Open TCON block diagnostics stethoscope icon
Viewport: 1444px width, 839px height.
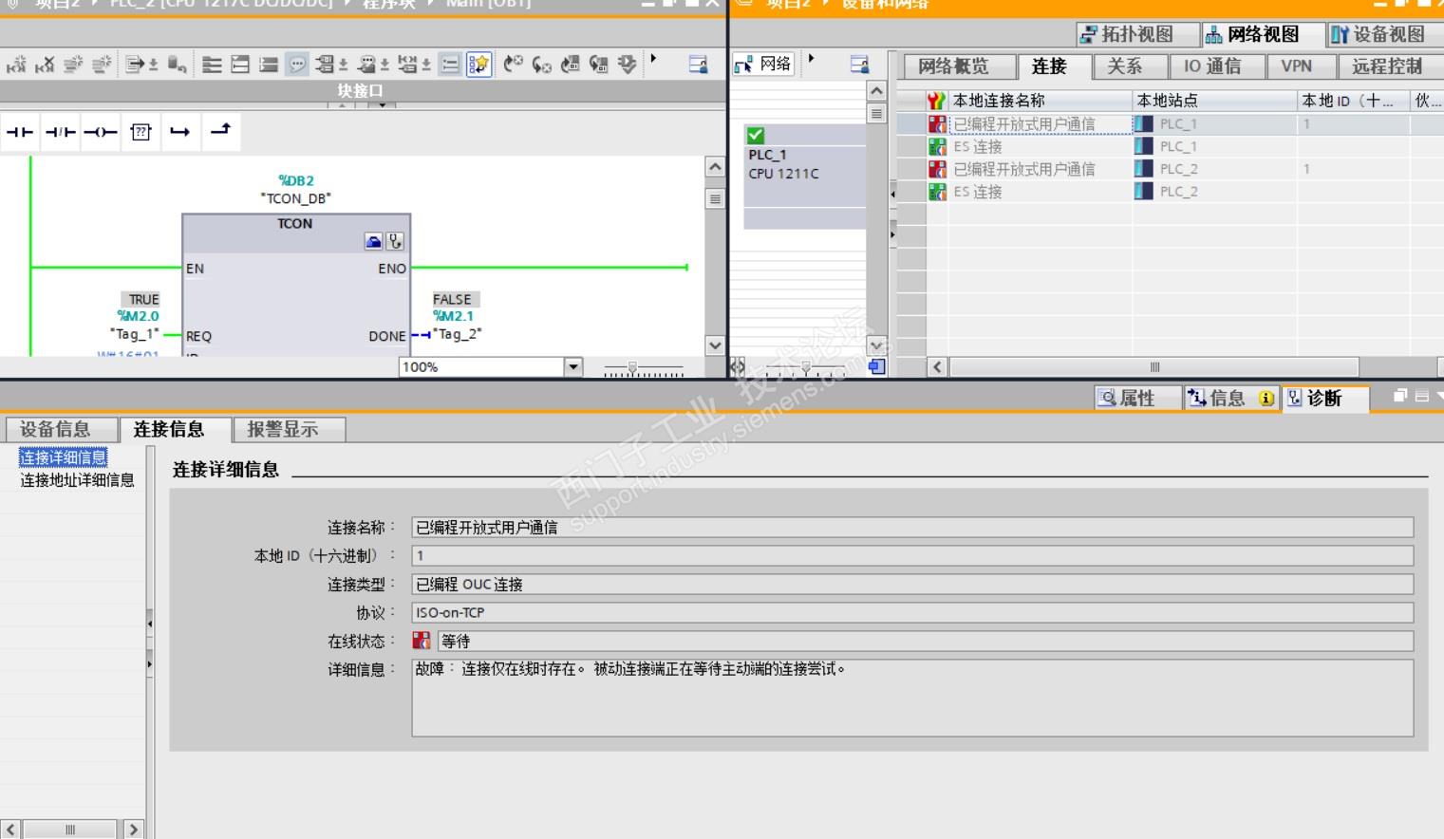(x=395, y=242)
